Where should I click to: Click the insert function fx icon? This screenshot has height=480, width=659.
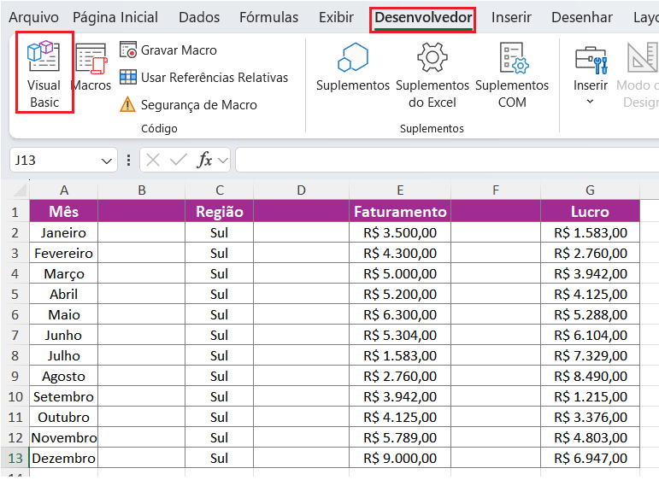[205, 161]
